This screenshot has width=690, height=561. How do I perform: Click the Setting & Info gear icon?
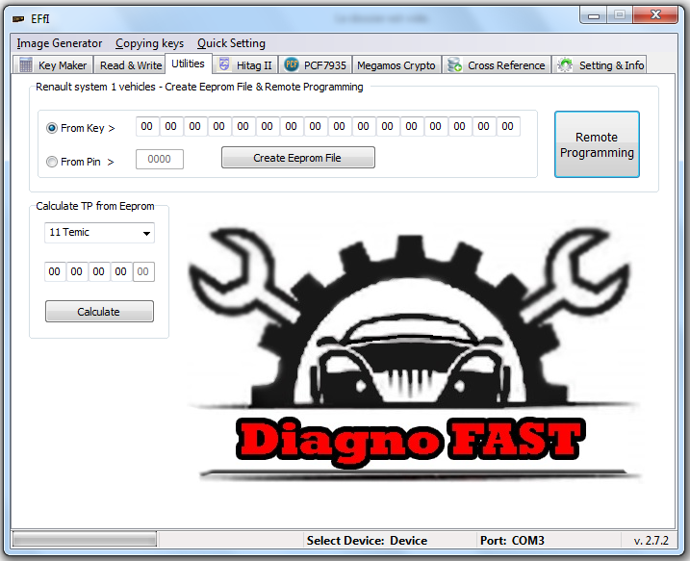pos(565,65)
